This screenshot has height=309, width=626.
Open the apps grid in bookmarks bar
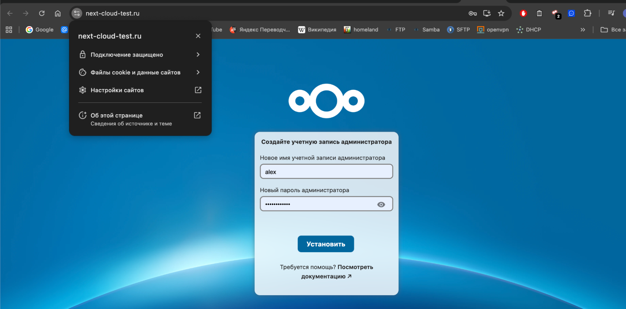coord(9,30)
